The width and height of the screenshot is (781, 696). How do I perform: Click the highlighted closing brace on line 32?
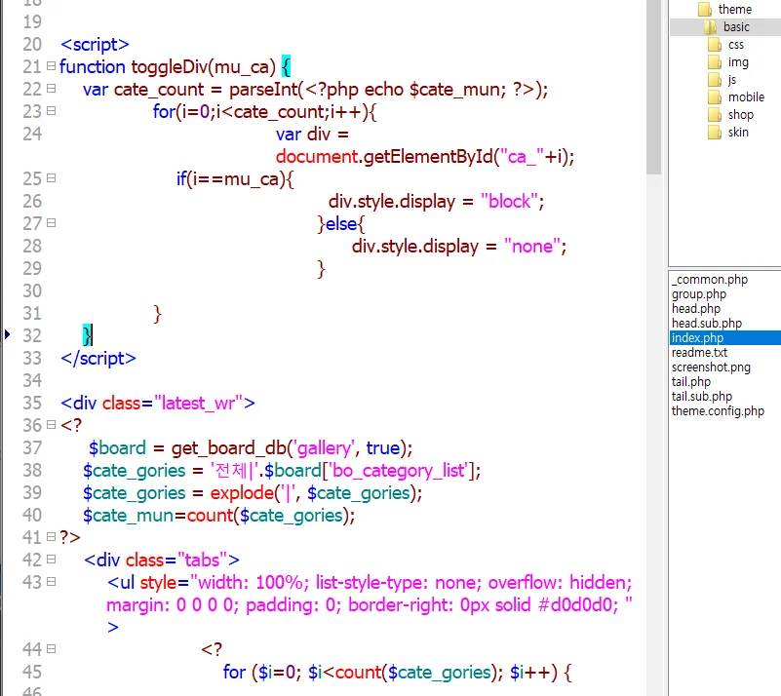[x=87, y=335]
